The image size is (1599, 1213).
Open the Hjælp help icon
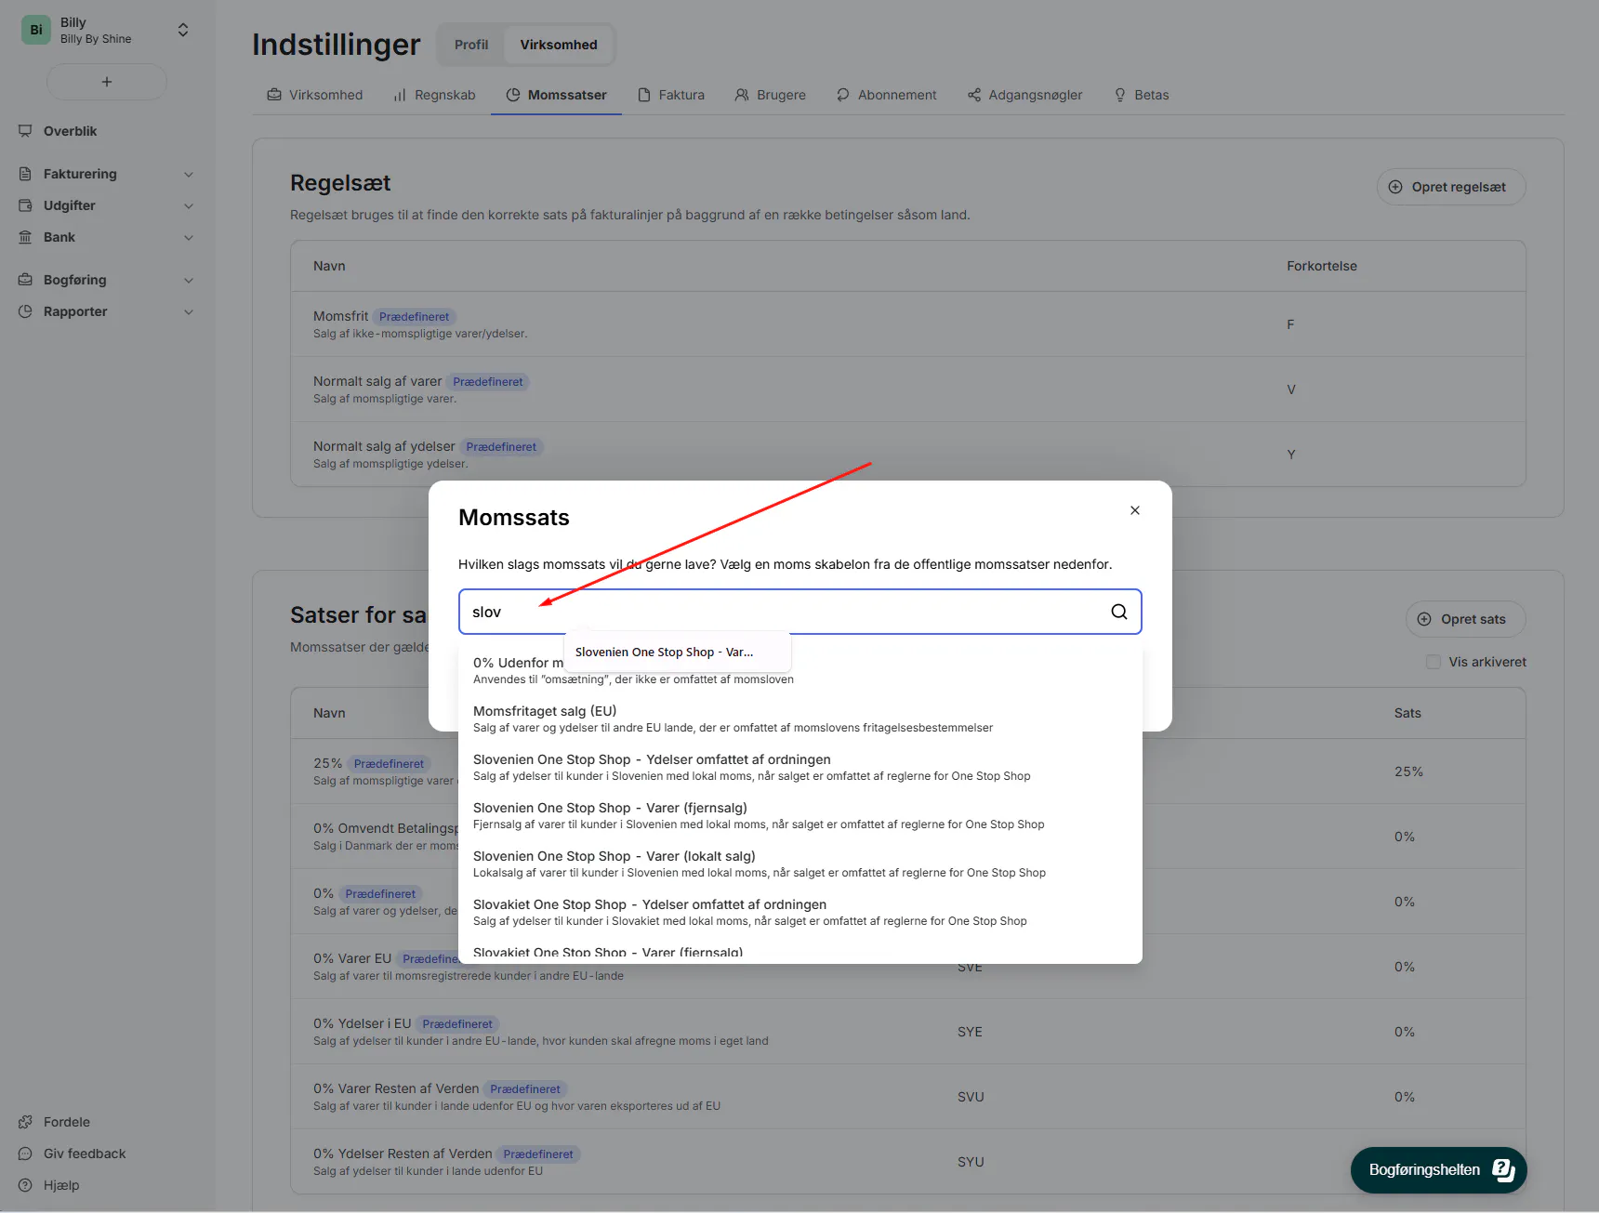click(x=25, y=1185)
